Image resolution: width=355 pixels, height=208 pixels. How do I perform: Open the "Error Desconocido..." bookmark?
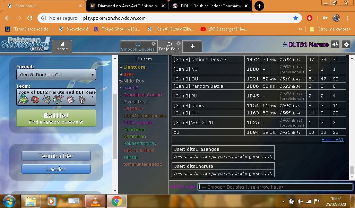[x=28, y=29]
